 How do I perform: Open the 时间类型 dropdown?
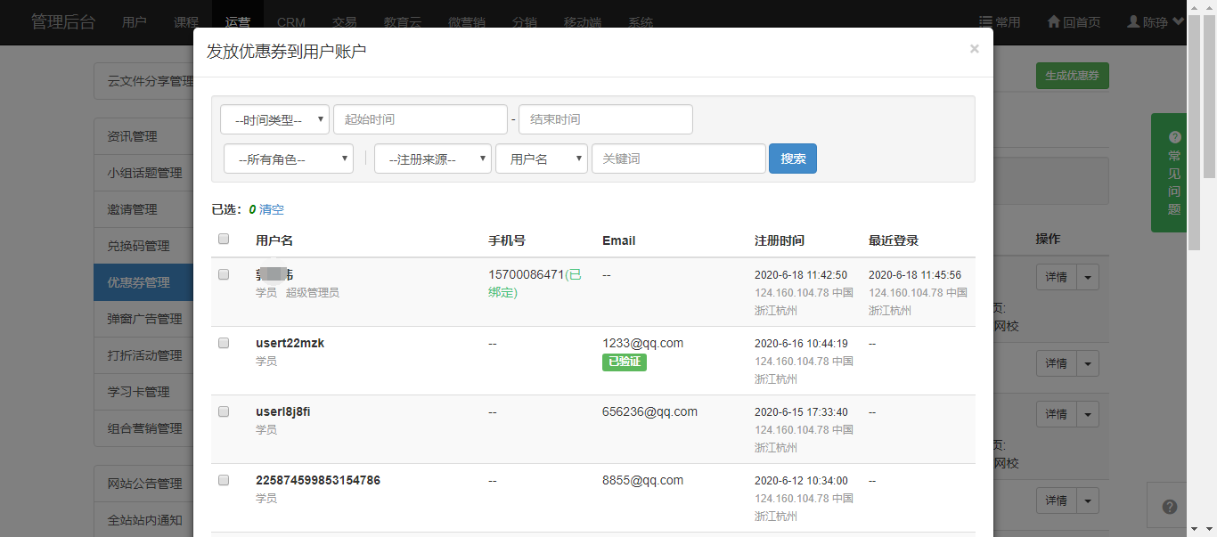(x=274, y=119)
